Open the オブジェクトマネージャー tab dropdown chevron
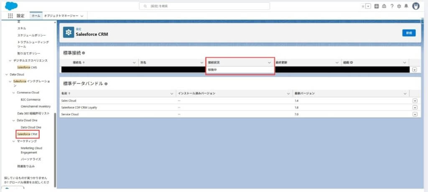The width and height of the screenshot is (428, 192). click(x=82, y=16)
